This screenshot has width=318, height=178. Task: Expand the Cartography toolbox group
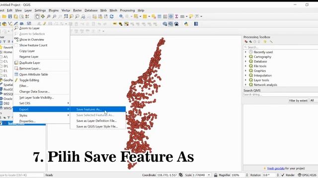[245, 57]
